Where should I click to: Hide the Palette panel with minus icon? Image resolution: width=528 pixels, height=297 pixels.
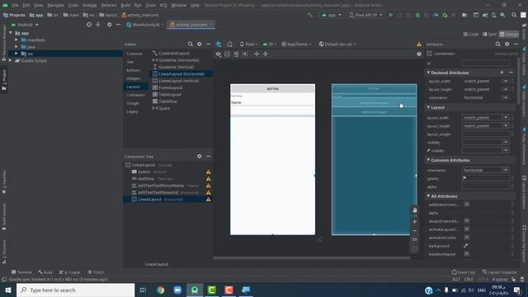click(x=209, y=44)
